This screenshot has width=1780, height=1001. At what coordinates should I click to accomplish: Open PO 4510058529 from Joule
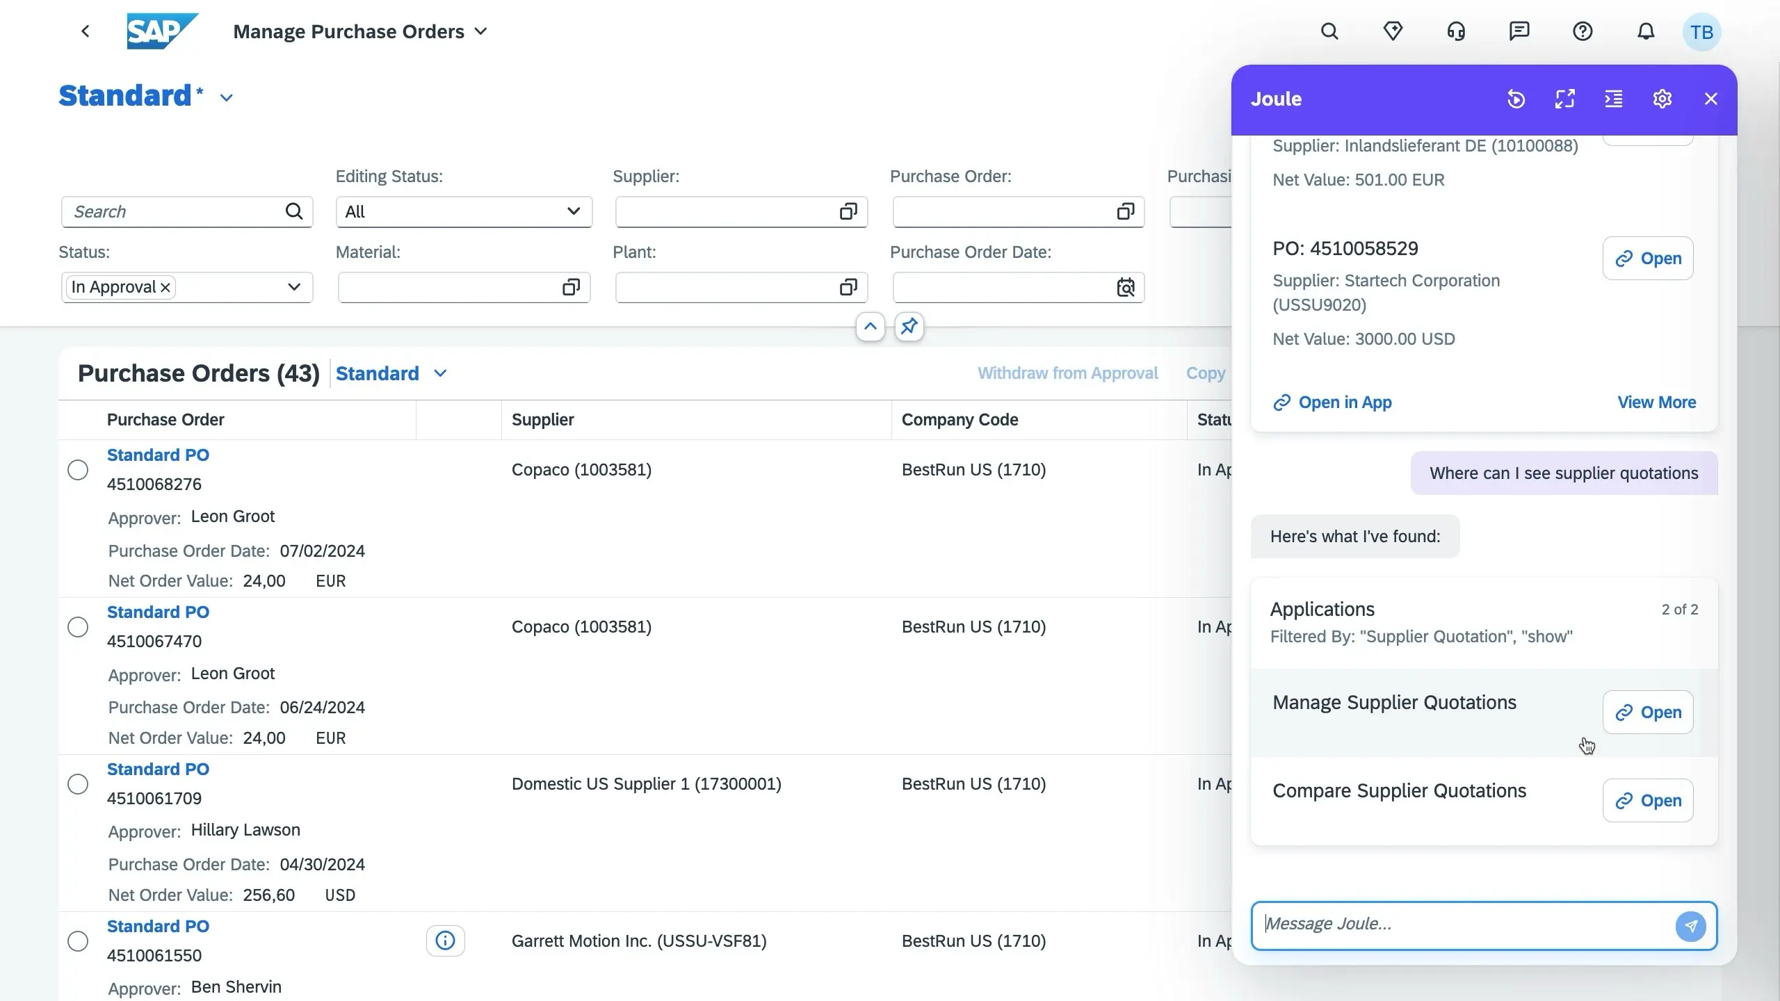pyautogui.click(x=1647, y=259)
